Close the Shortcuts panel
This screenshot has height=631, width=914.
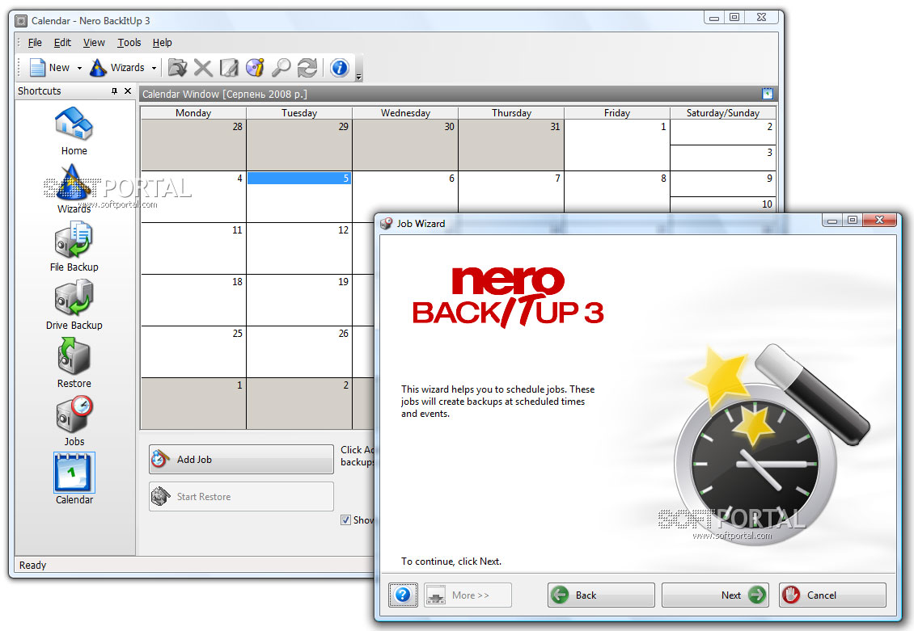[128, 90]
